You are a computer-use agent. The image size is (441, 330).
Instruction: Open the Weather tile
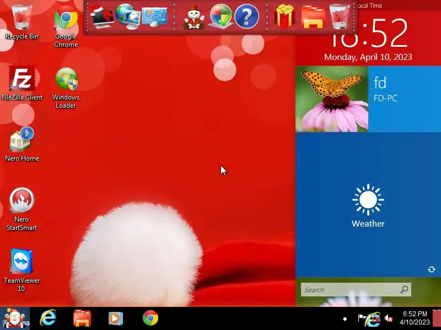point(368,205)
